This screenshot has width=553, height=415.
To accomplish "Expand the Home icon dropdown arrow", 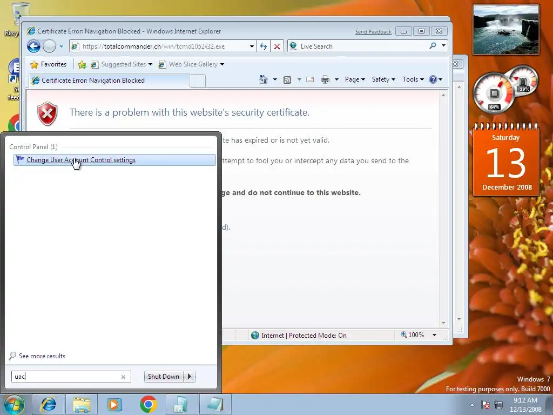I will (275, 79).
